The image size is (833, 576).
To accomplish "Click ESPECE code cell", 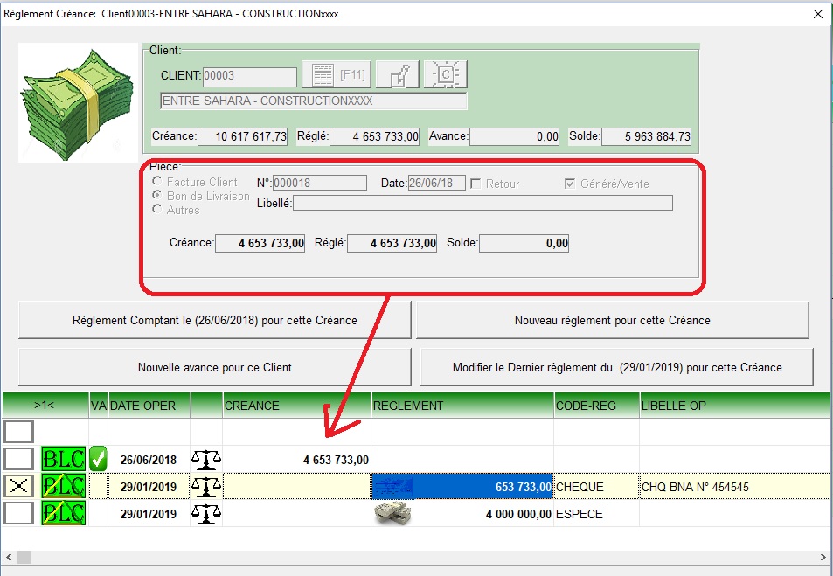I will (x=597, y=514).
